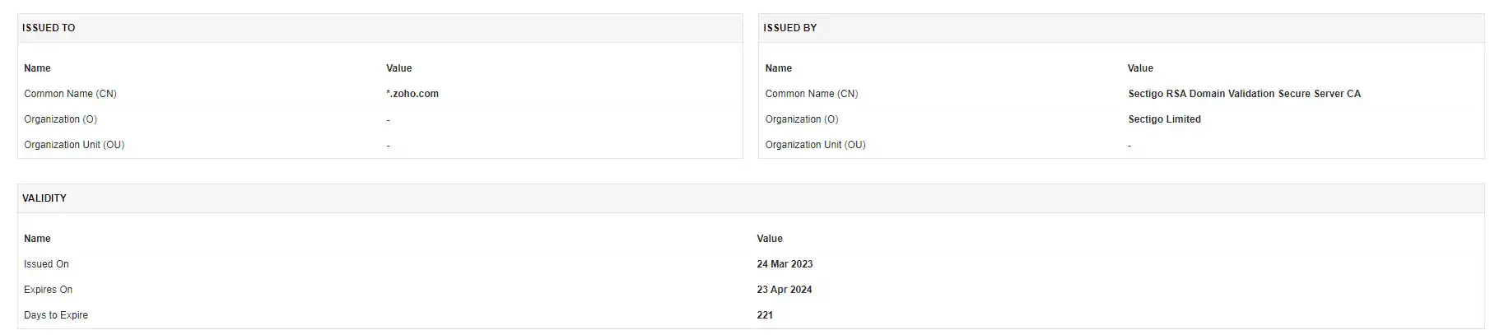Click the ISSUED BY panel header

click(789, 28)
